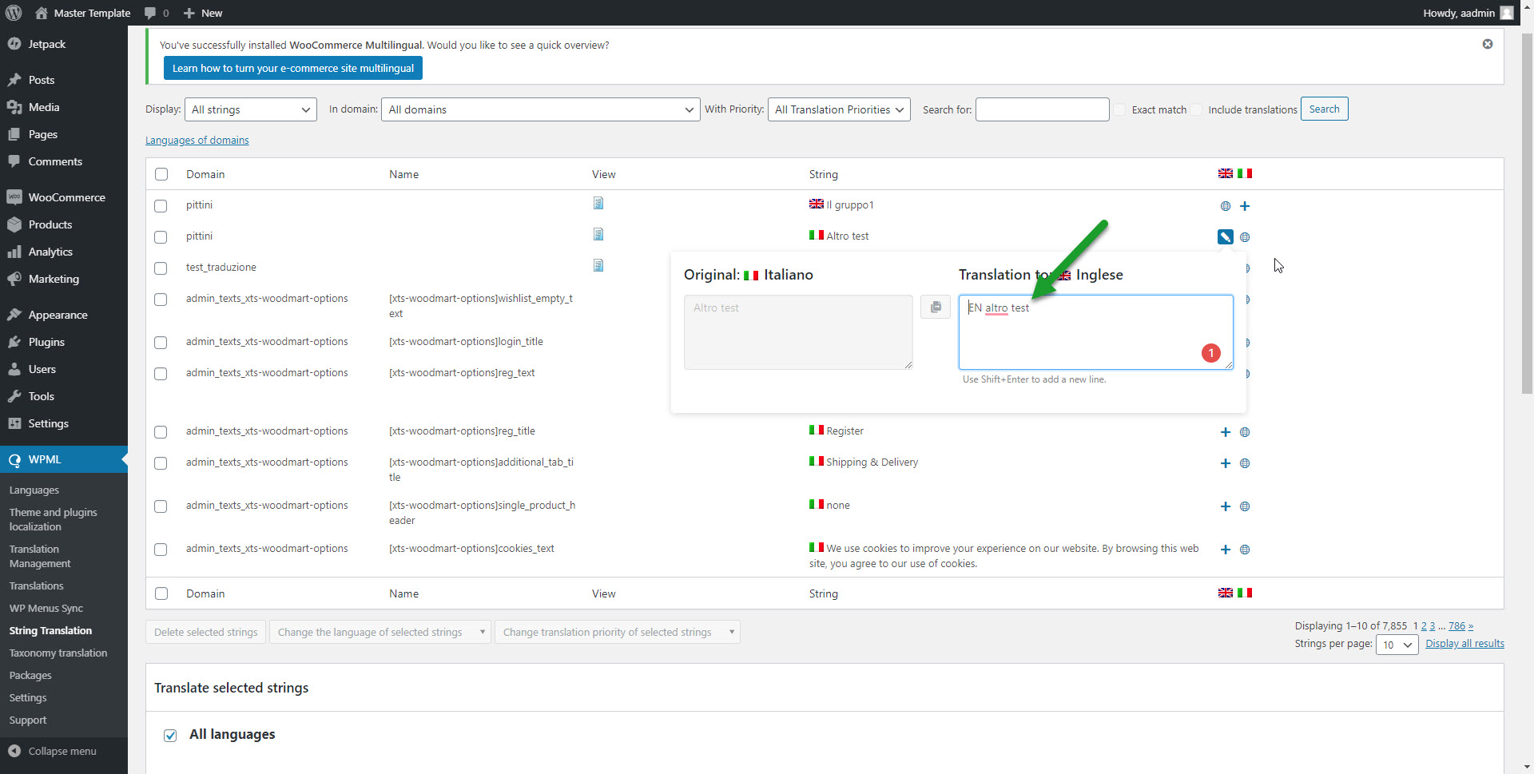
Task: Toggle select-all checkbox in table header
Action: click(x=161, y=174)
